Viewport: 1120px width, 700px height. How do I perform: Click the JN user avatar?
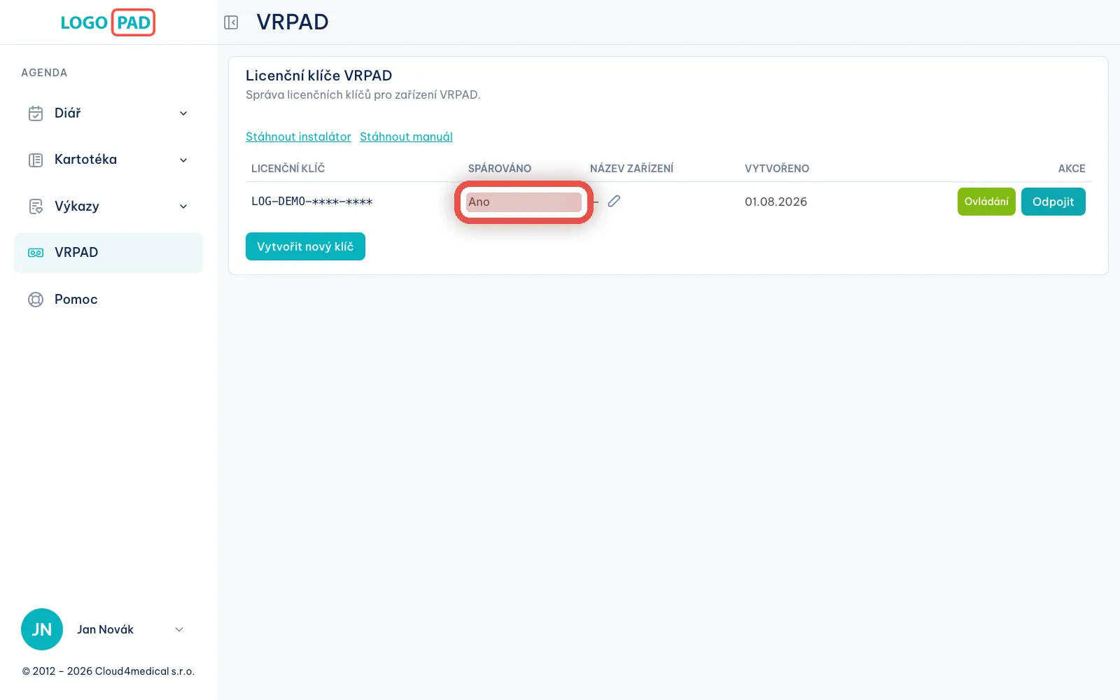tap(42, 629)
